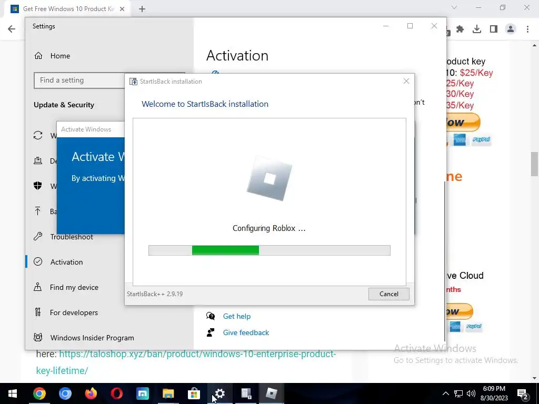
Task: Click the Troubleshoot wrench icon
Action: [x=38, y=236]
